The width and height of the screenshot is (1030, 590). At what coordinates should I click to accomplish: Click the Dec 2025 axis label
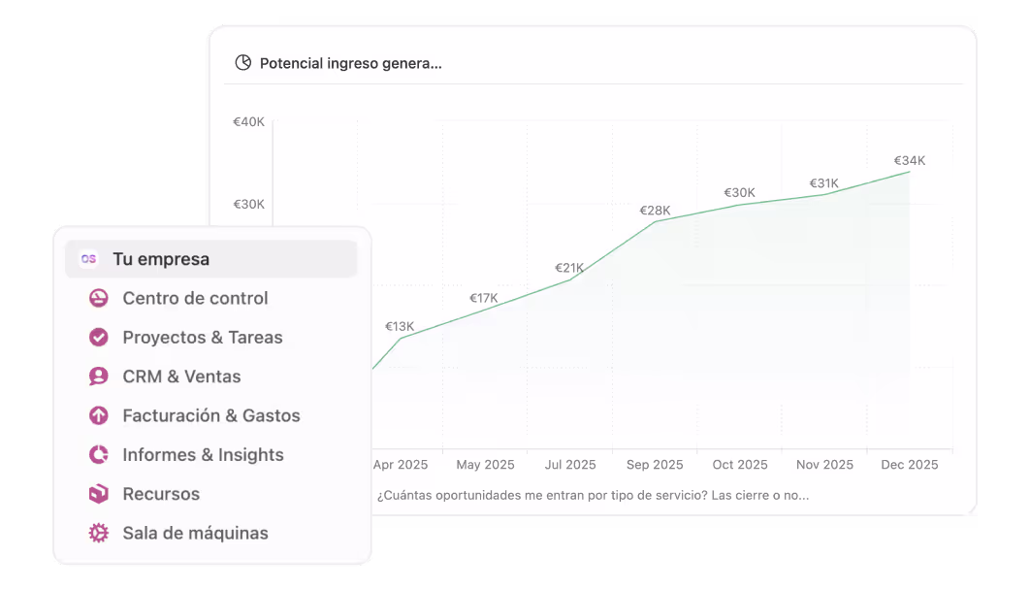(909, 465)
